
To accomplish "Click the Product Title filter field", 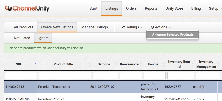I will [65, 76].
